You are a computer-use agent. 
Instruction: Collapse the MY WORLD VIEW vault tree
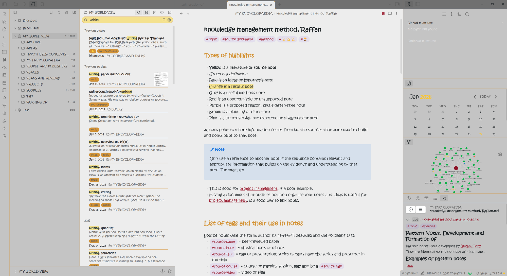tap(15, 36)
